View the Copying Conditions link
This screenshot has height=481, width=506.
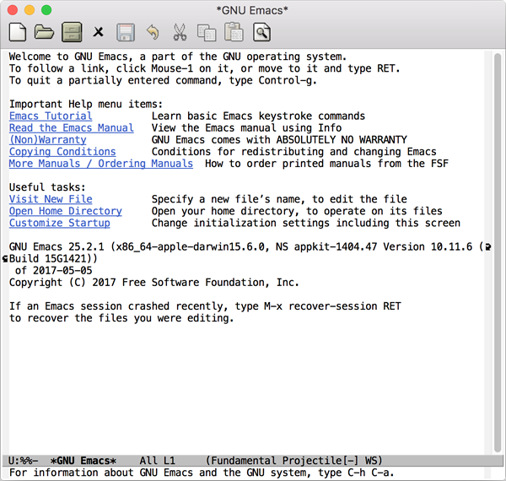62,152
